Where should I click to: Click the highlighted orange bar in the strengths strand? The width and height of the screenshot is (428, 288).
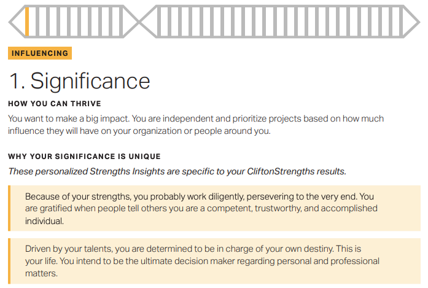[27, 21]
